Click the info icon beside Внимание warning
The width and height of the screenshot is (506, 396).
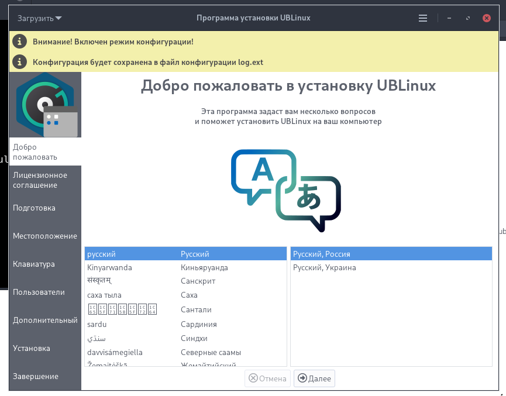pos(19,42)
